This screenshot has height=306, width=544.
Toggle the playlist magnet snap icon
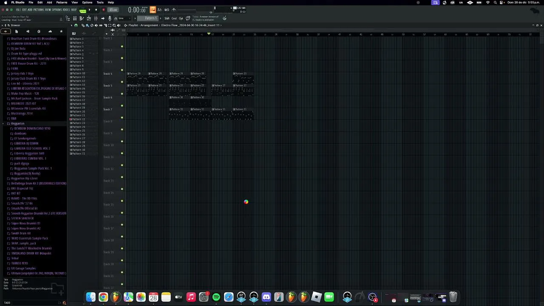(76, 25)
